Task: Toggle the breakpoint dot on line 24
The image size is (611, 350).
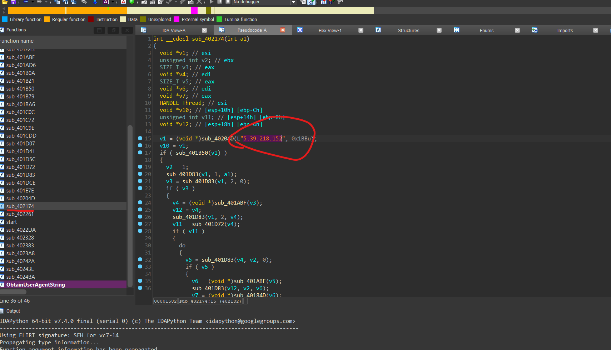Action: tap(140, 202)
